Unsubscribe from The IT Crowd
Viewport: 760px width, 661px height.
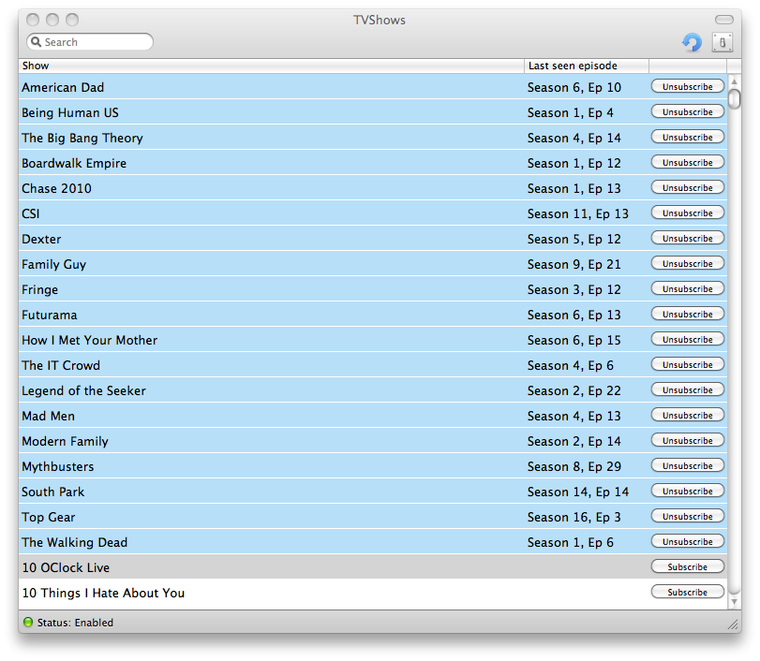tap(687, 364)
